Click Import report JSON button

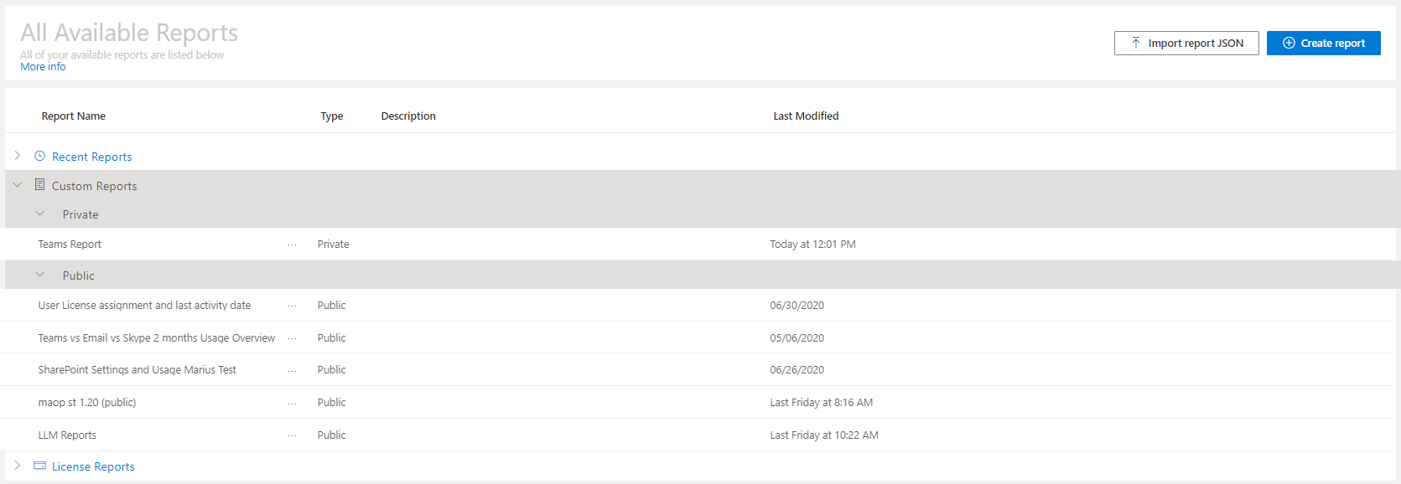[1186, 43]
